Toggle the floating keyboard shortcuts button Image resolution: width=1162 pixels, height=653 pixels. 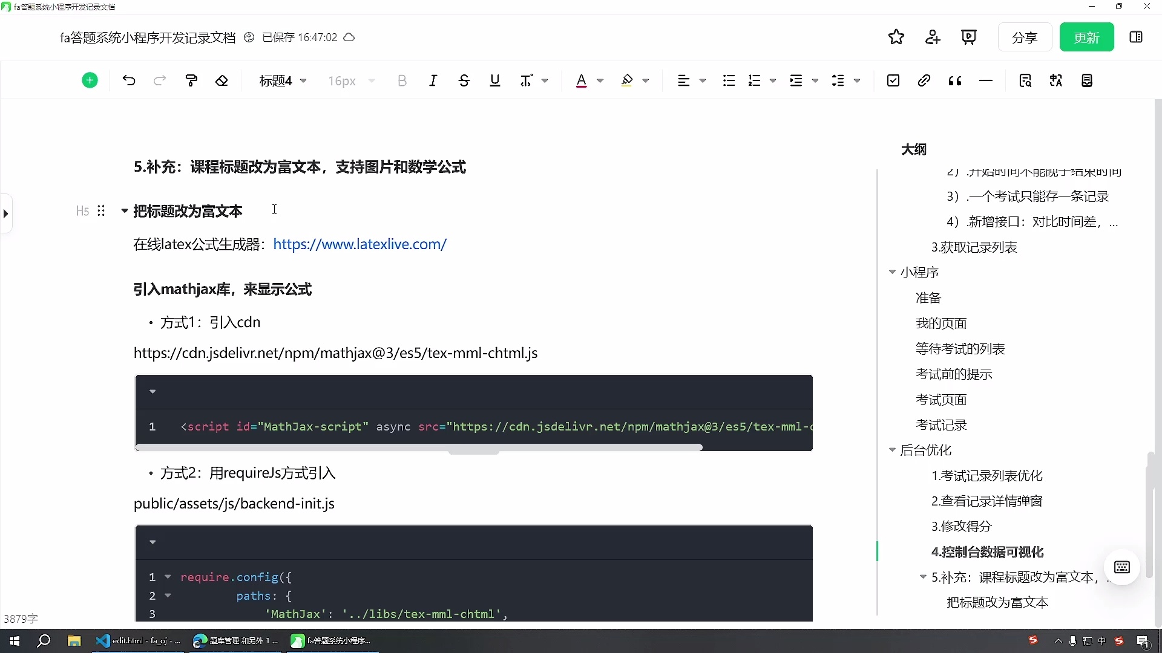tap(1122, 567)
